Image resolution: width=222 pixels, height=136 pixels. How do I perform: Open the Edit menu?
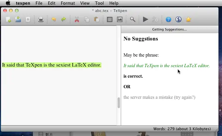coord(51,3)
